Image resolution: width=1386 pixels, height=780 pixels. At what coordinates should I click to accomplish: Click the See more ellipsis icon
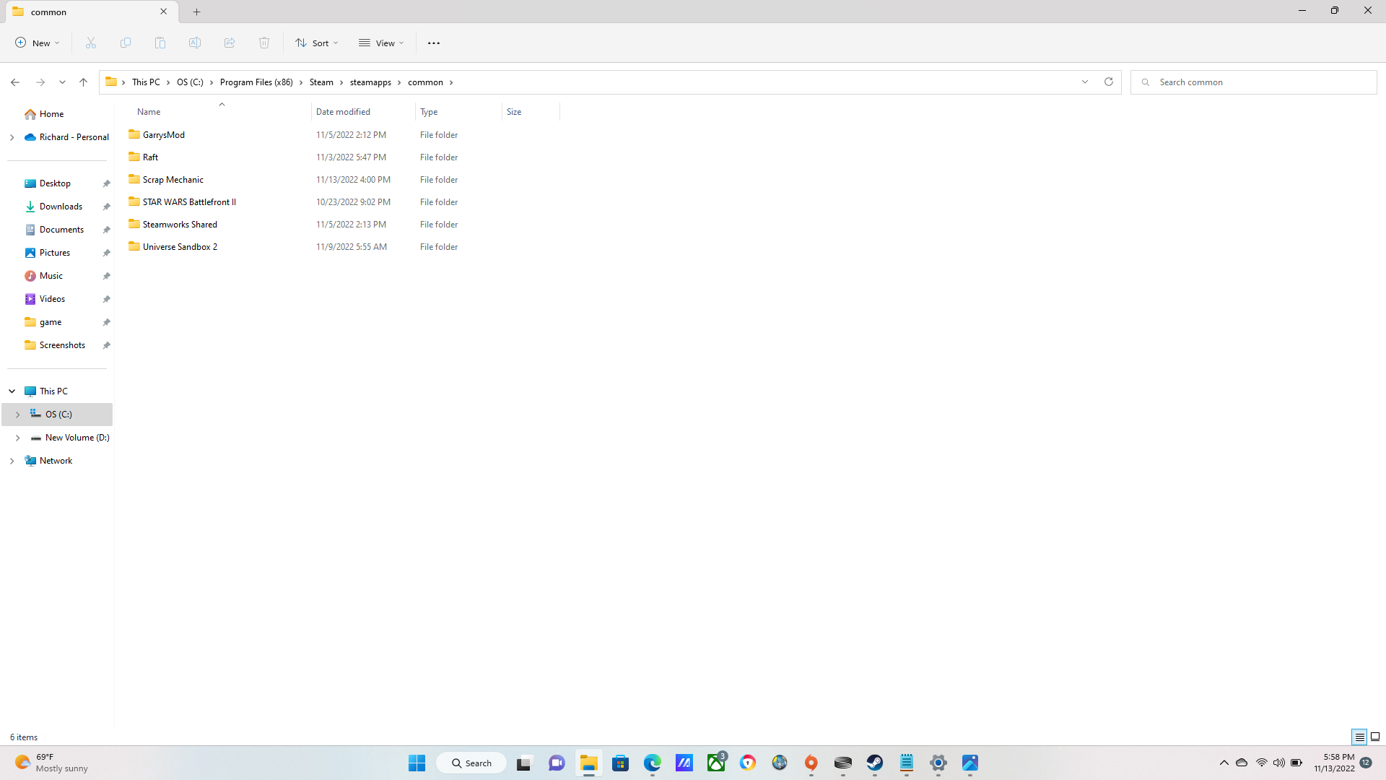tap(434, 43)
